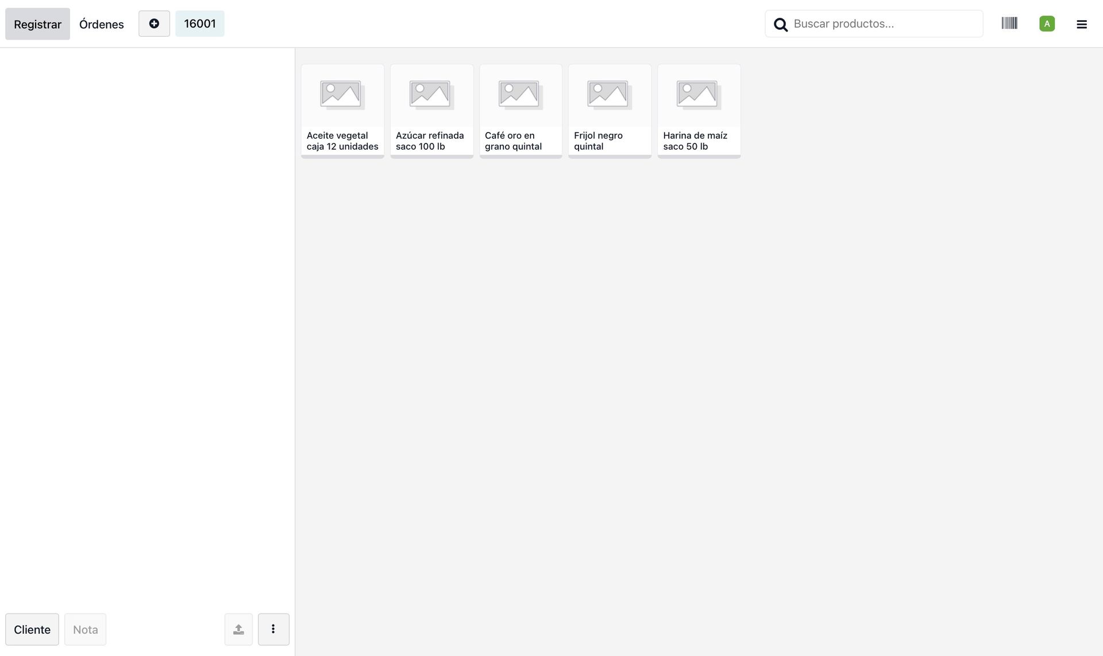
Task: Switch to the Órdenes tab
Action: point(102,24)
